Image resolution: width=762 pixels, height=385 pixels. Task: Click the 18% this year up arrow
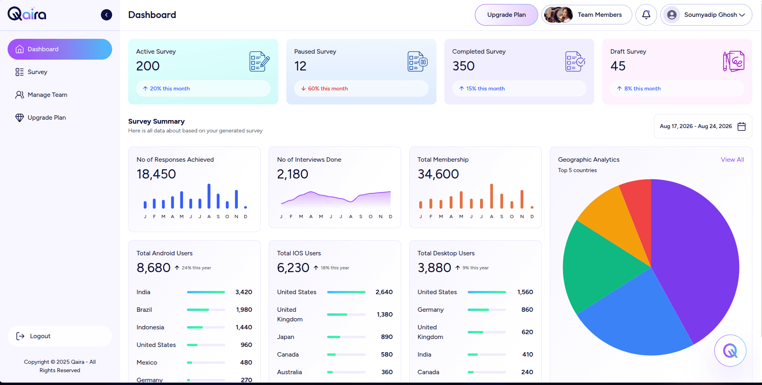316,268
